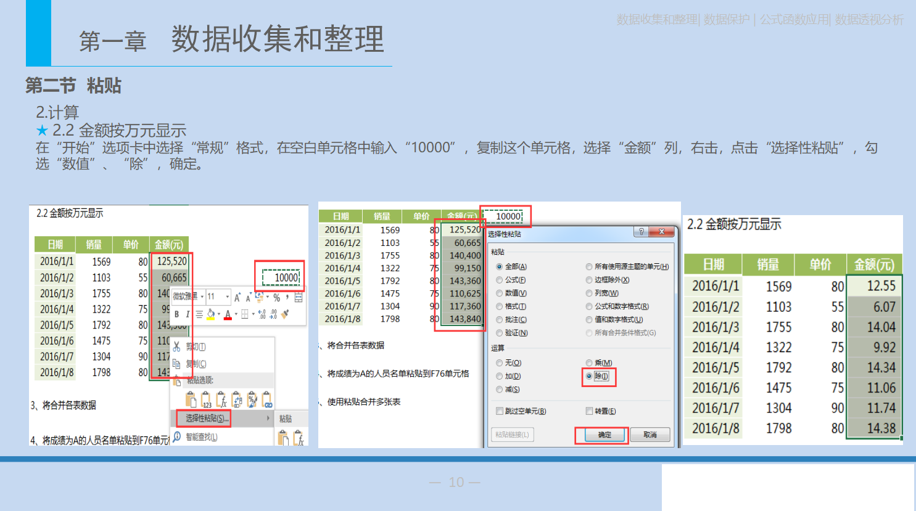916x511 pixels.
Task: Click the plain Paste clipboard option icon
Action: 191,400
